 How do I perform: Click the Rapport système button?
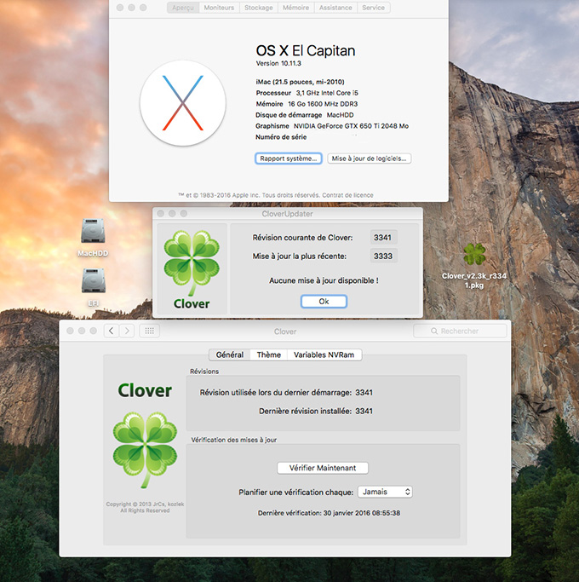point(288,158)
